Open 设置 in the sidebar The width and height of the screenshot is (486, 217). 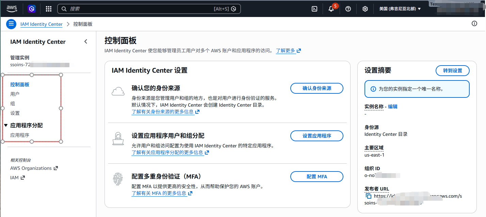15,113
